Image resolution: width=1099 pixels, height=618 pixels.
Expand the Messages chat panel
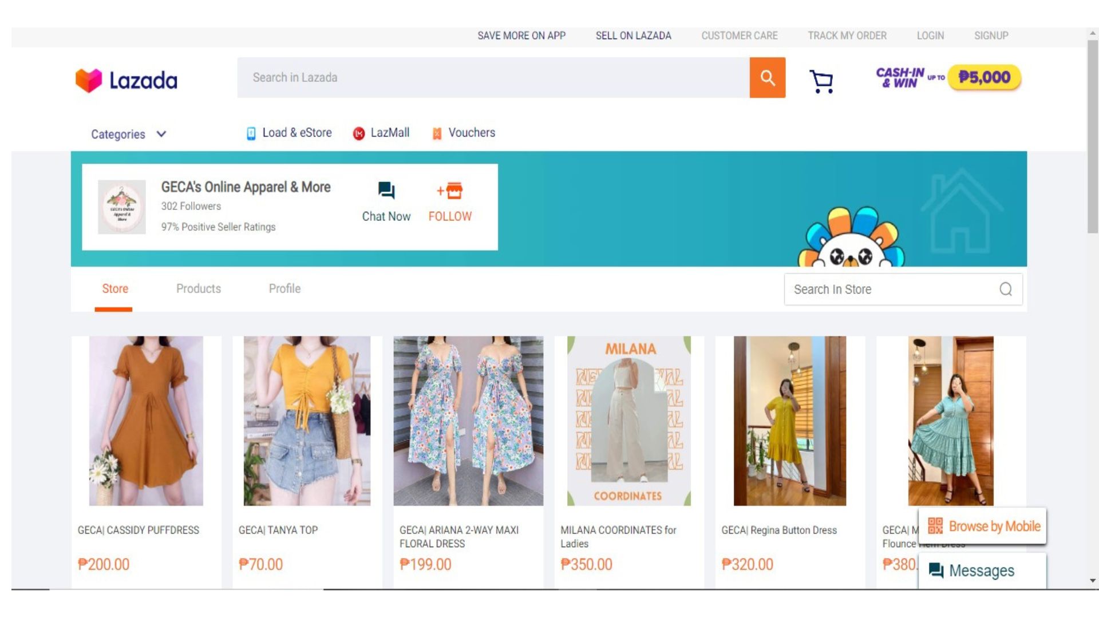pyautogui.click(x=982, y=571)
